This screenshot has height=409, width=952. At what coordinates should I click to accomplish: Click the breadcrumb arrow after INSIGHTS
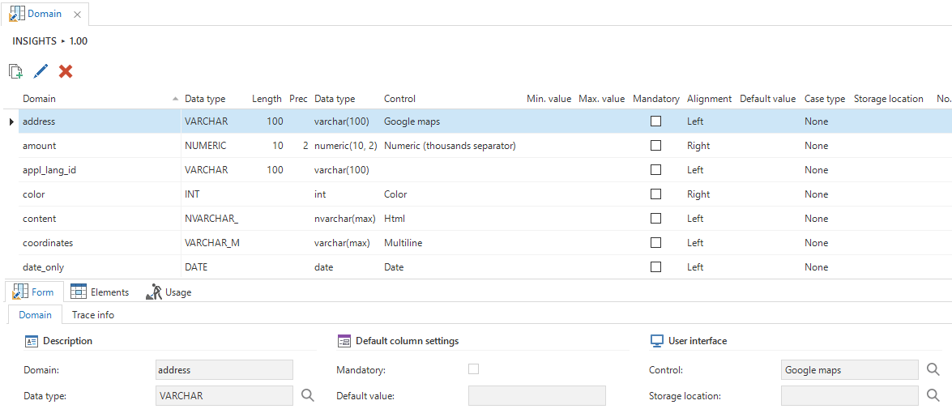pos(63,41)
